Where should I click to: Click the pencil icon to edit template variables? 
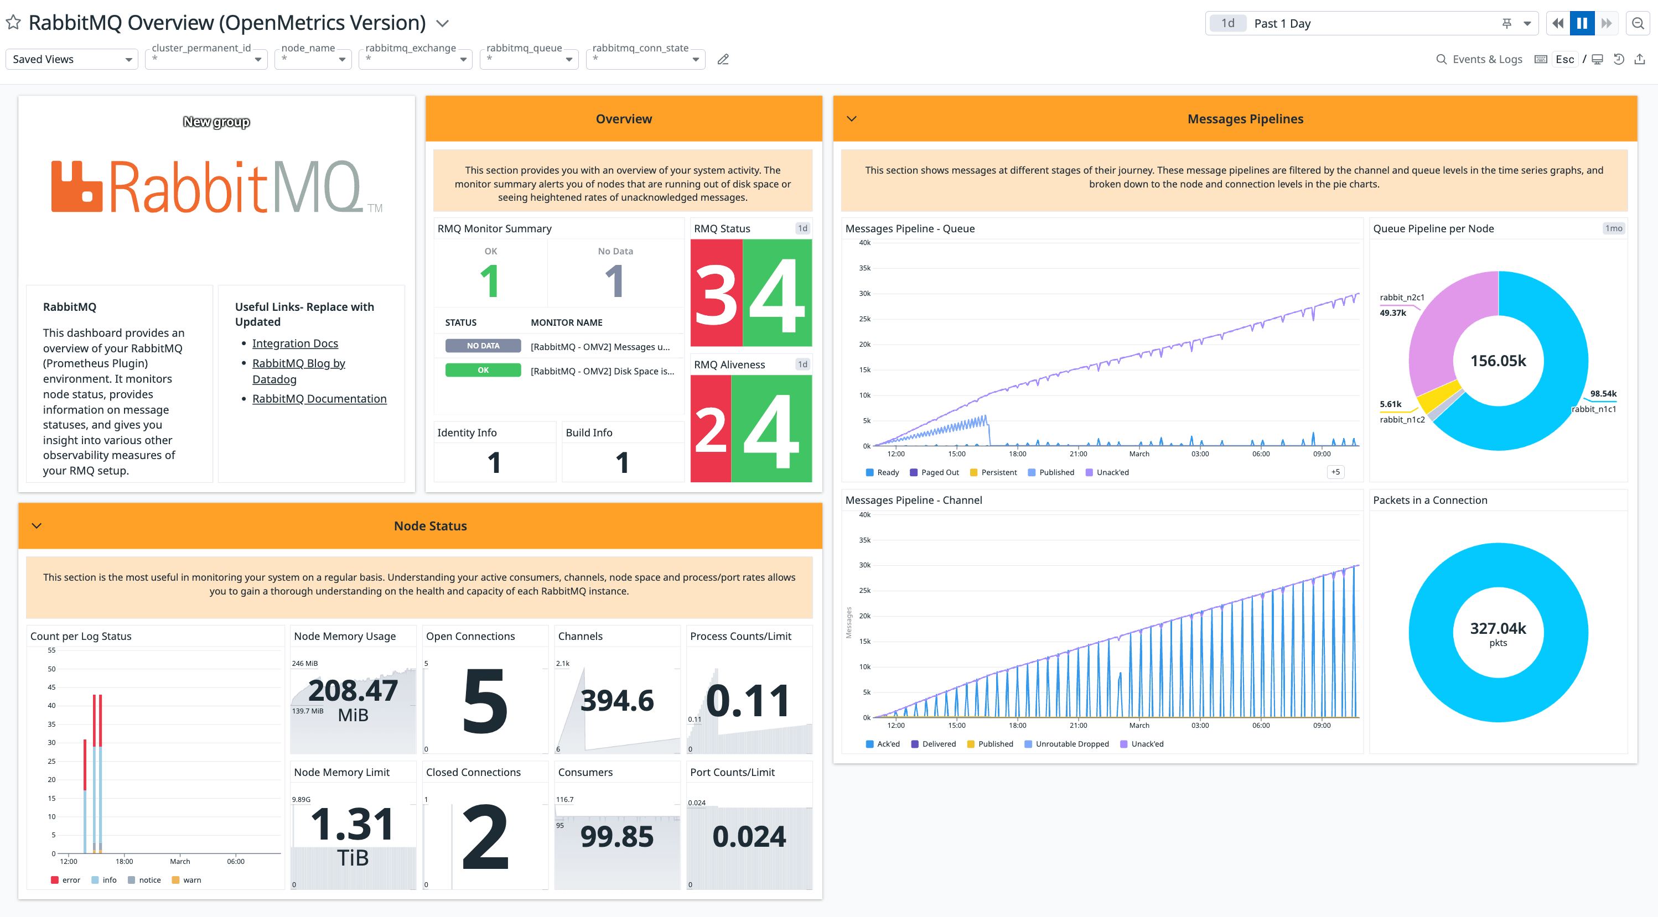point(723,59)
